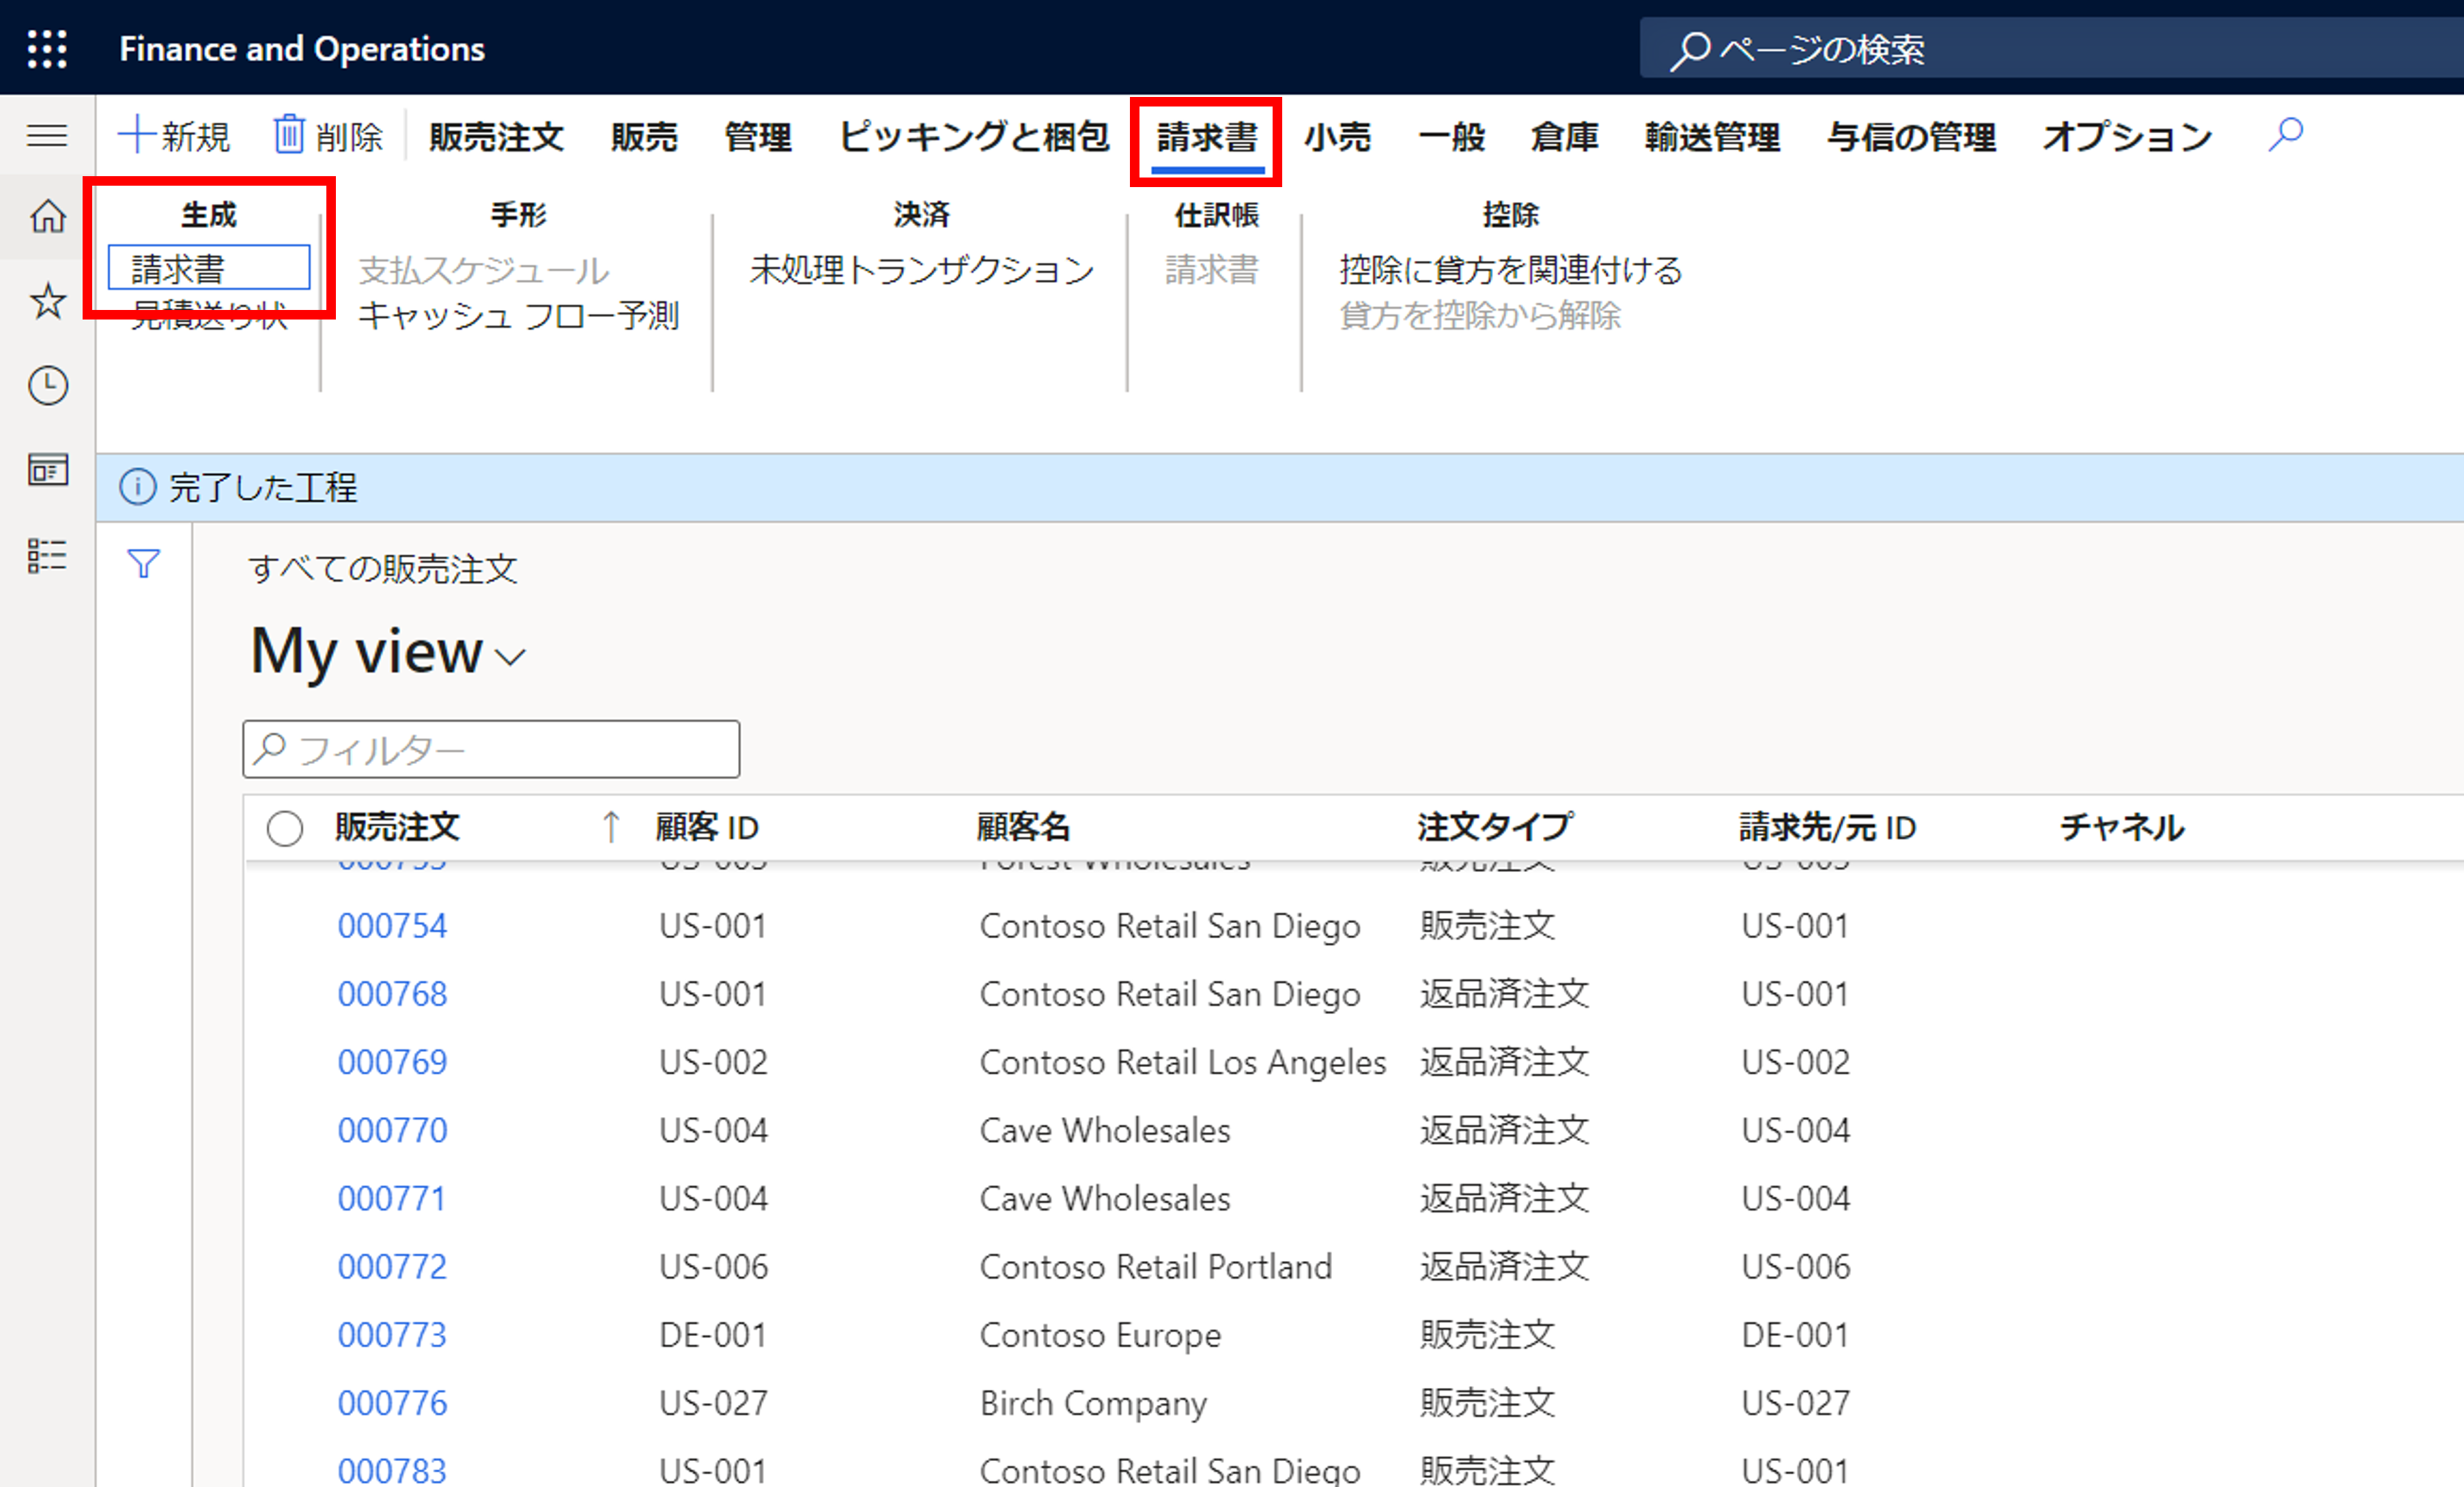Click 完了した工程 message text
The height and width of the screenshot is (1487, 2464).
coord(263,488)
